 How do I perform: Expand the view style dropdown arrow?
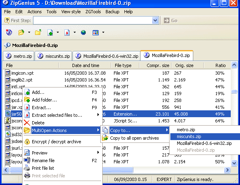point(103,33)
